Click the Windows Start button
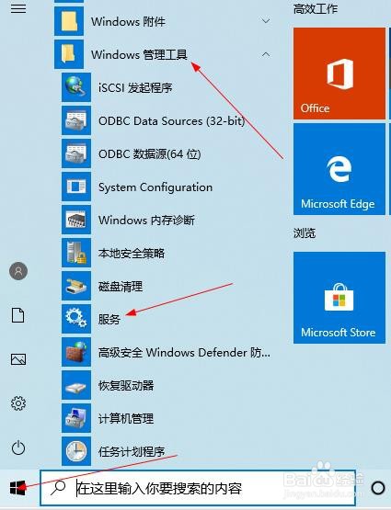This screenshot has height=510, width=391. (x=17, y=488)
